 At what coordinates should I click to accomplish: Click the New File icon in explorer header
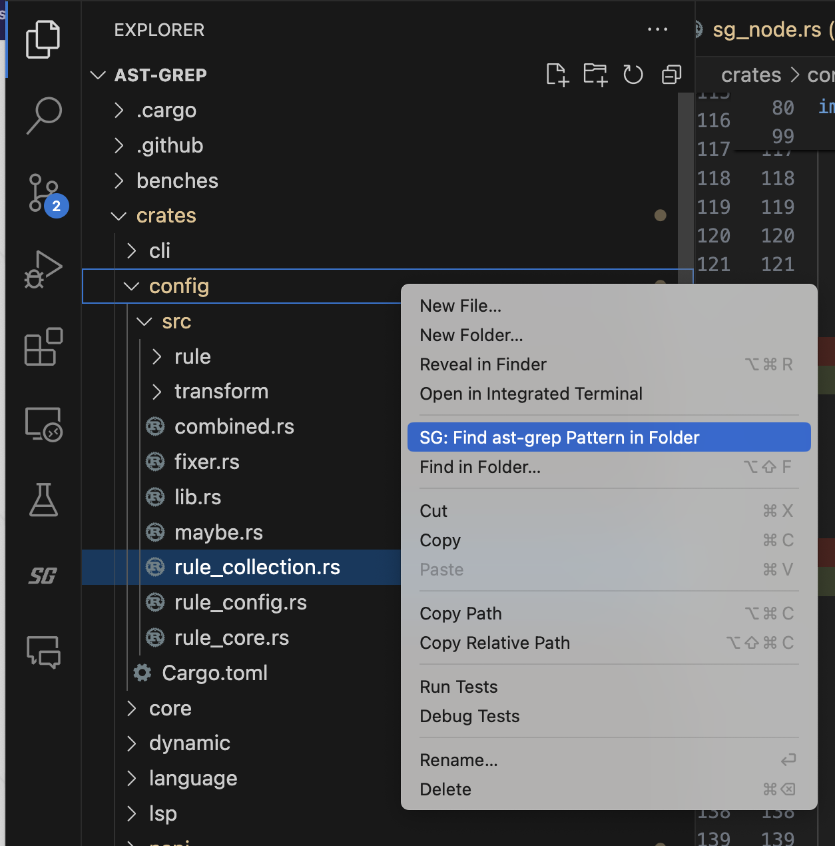[x=557, y=75]
